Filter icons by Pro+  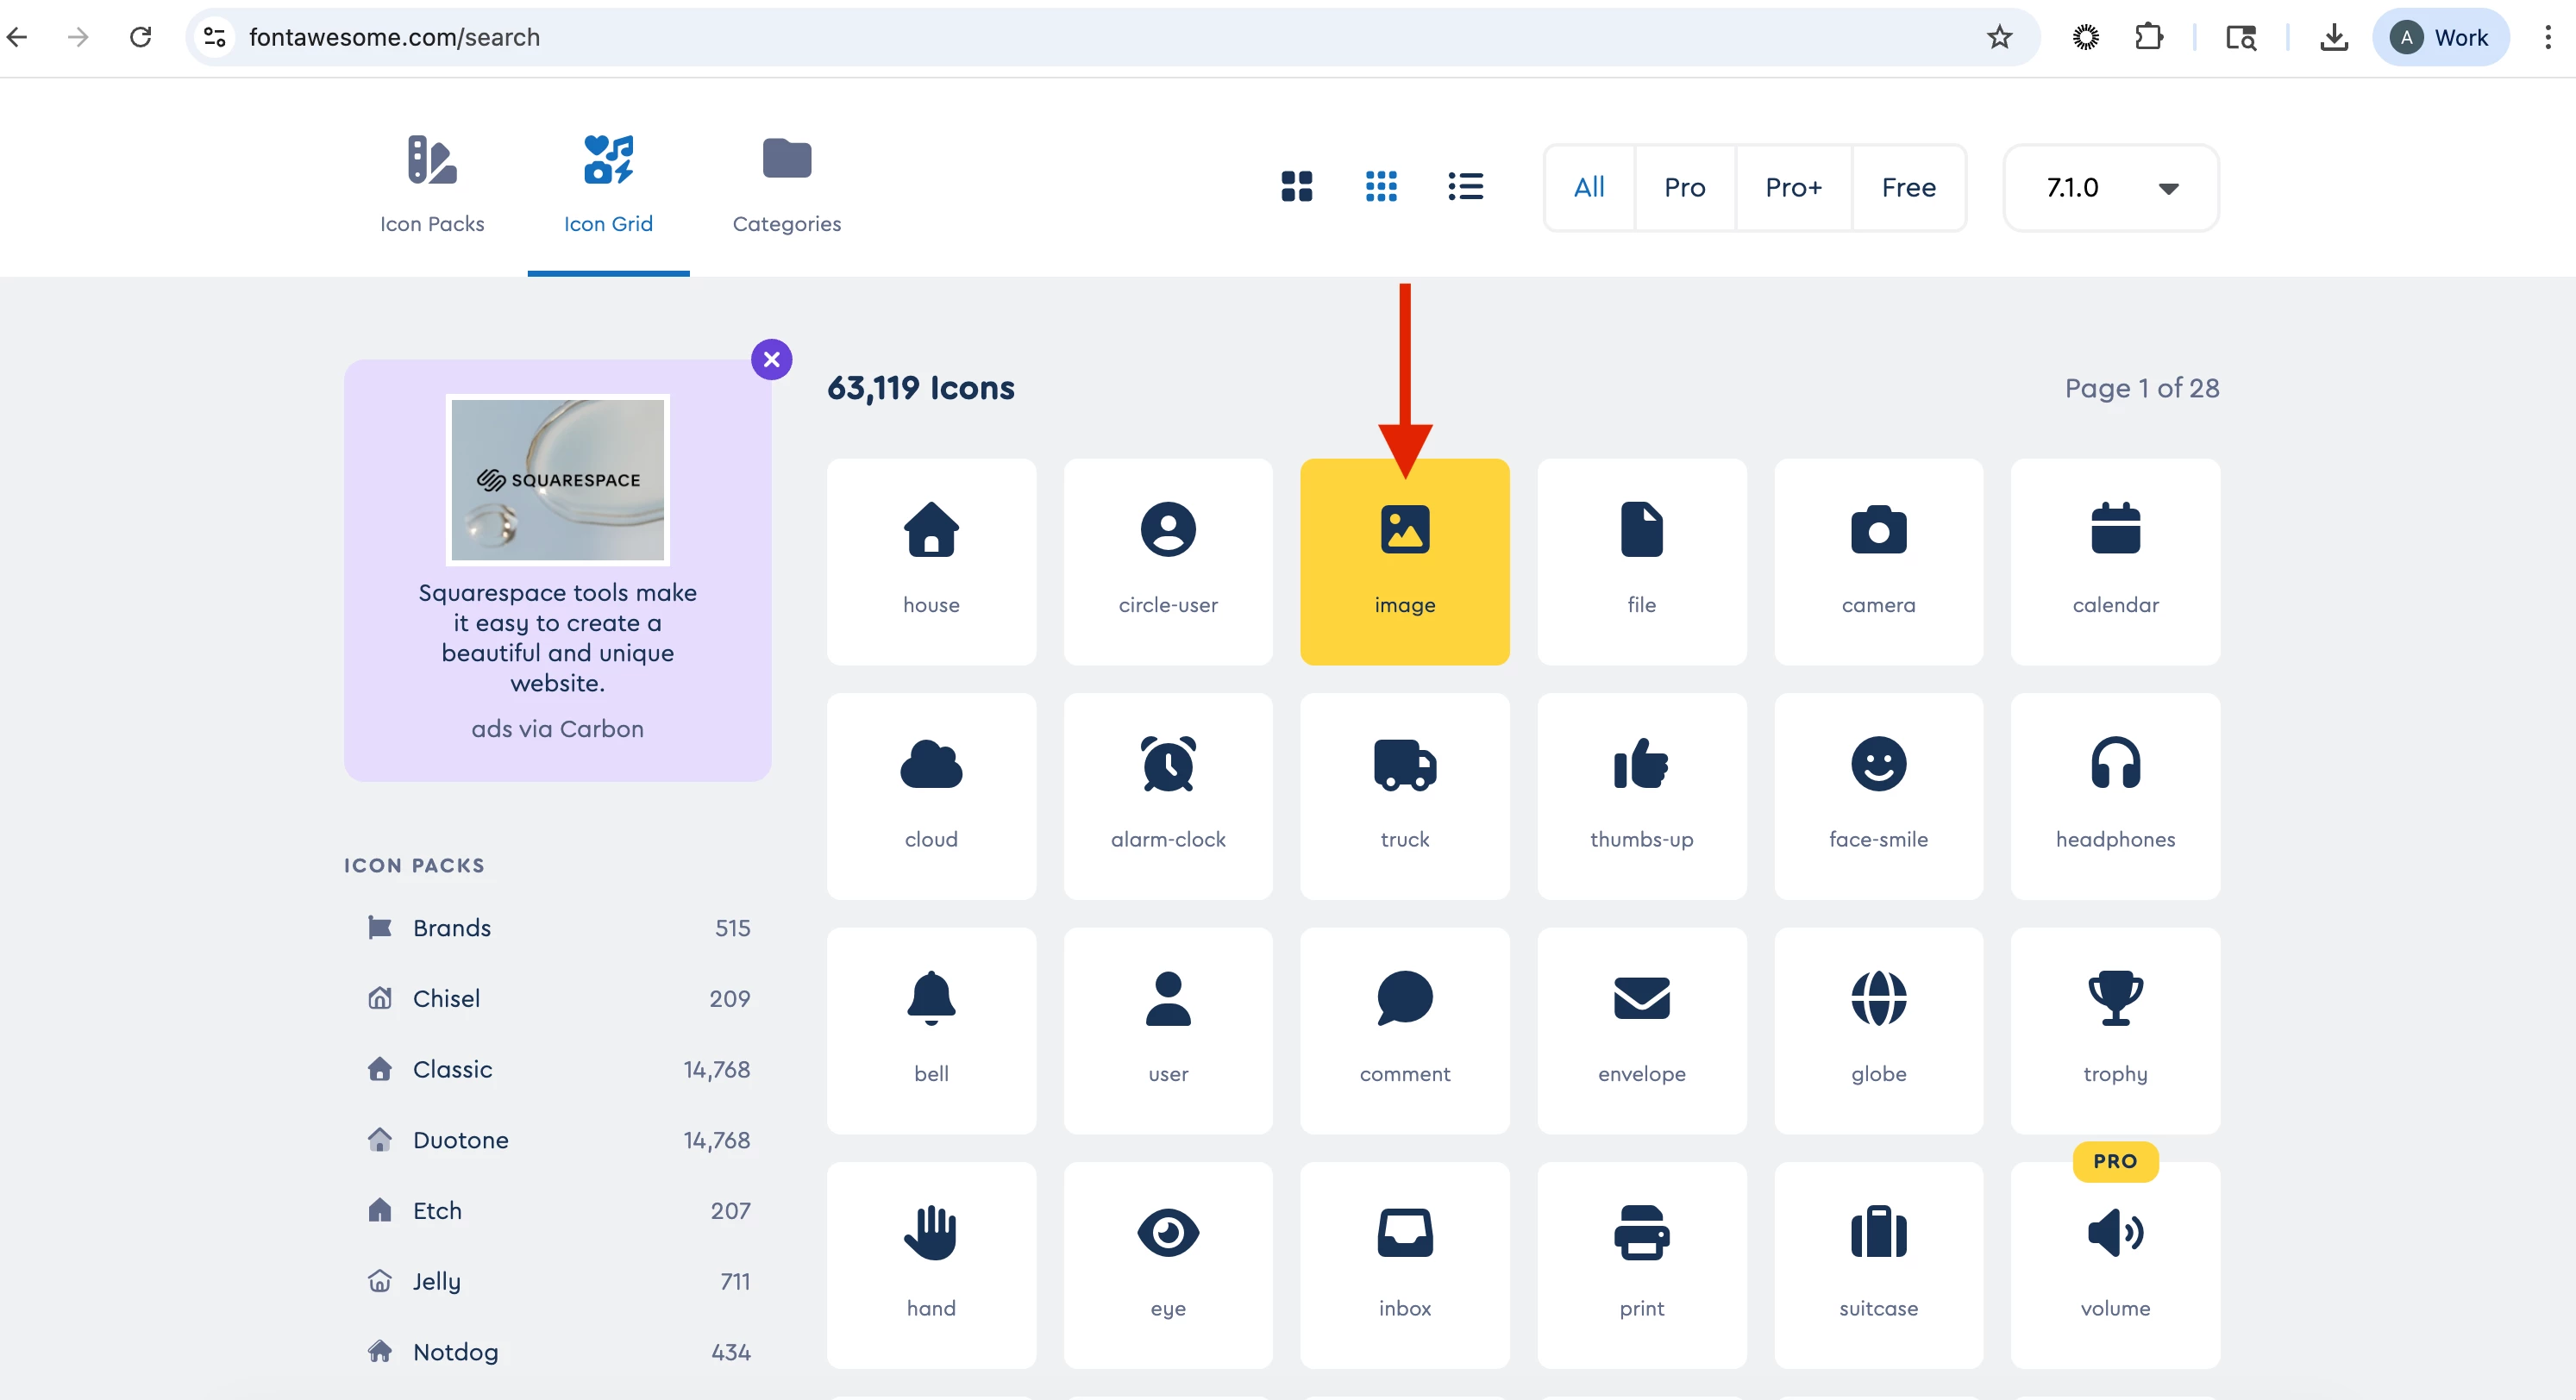click(x=1792, y=188)
